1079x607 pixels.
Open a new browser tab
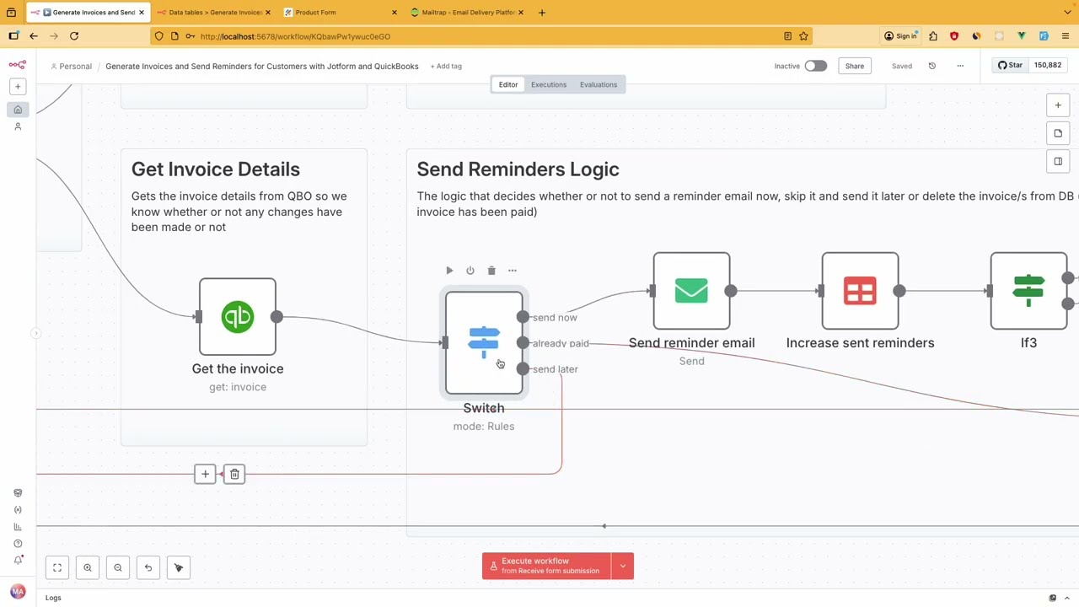pos(542,13)
